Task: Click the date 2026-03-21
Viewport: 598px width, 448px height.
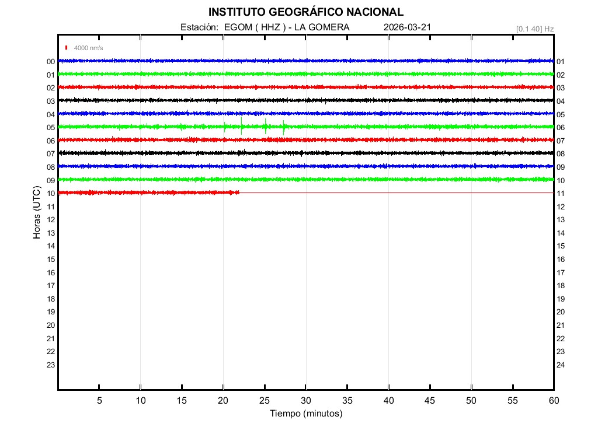Action: coord(408,27)
